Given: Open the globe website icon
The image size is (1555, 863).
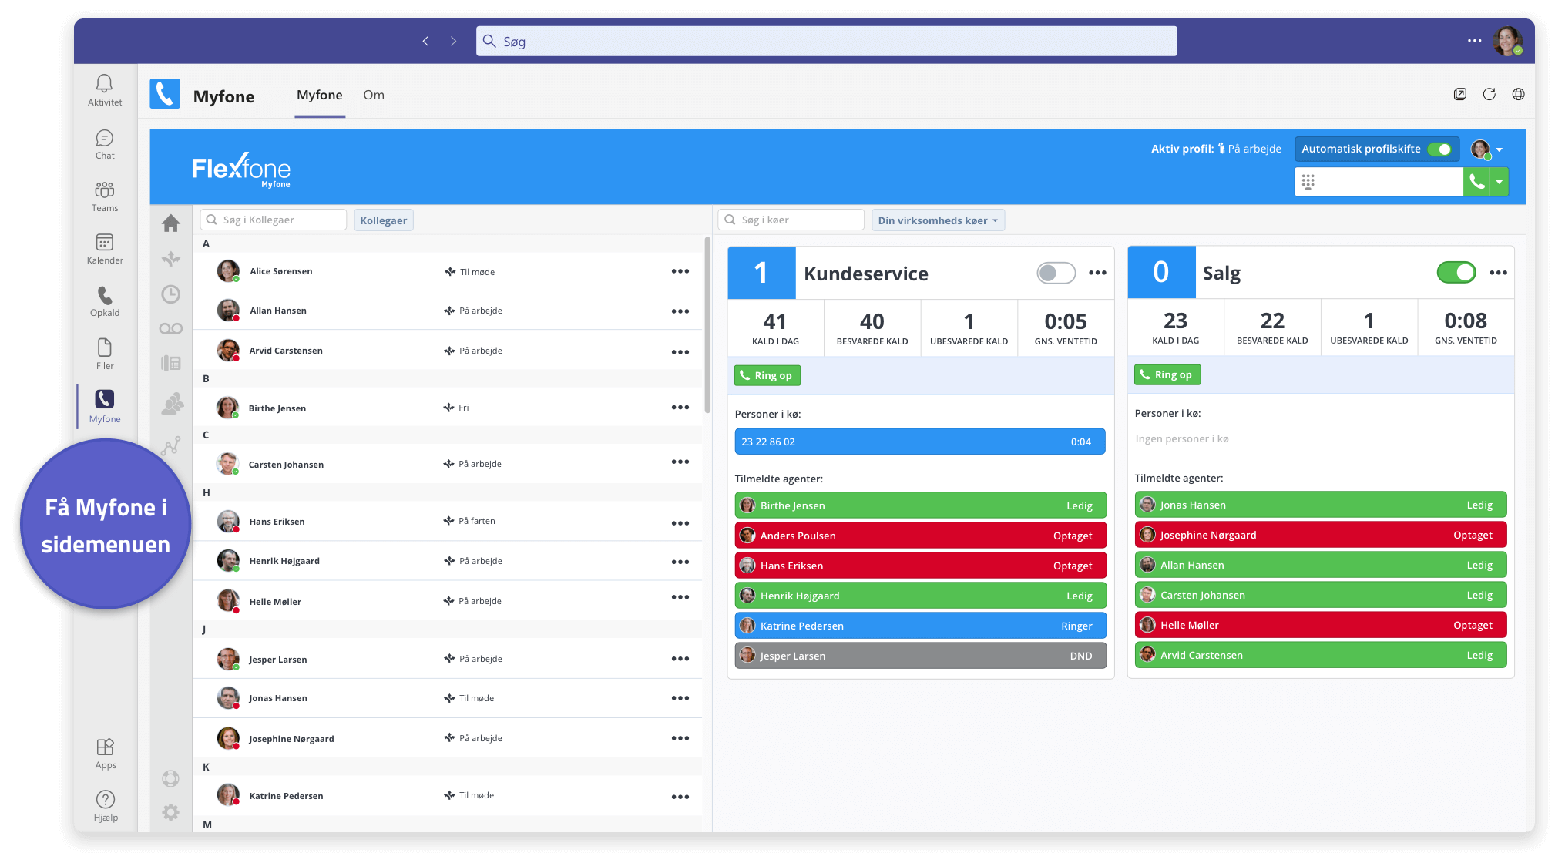Looking at the screenshot, I should [1518, 94].
